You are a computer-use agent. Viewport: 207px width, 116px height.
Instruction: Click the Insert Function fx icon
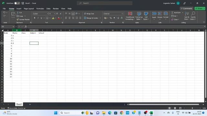pyautogui.click(x=26, y=26)
